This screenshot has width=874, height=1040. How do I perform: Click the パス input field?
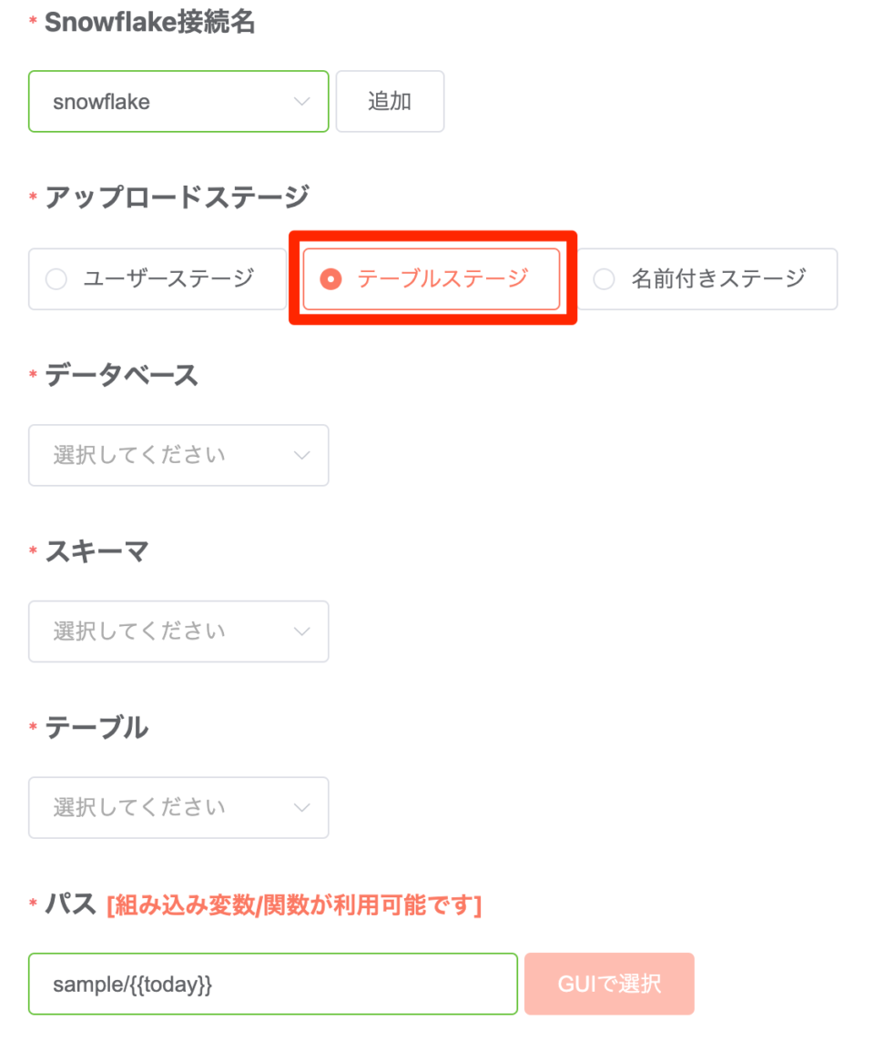(273, 983)
